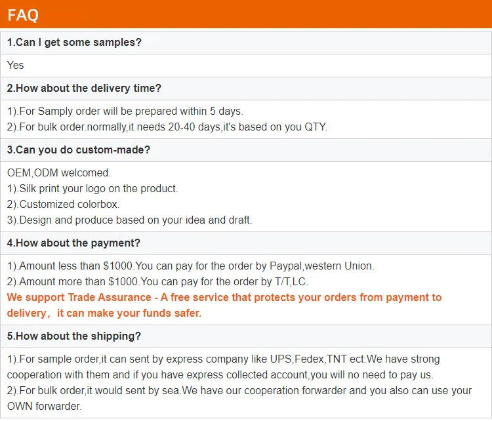Image resolution: width=492 pixels, height=421 pixels.
Task: Click the 'OWN forwarder.' text
Action: click(x=45, y=407)
